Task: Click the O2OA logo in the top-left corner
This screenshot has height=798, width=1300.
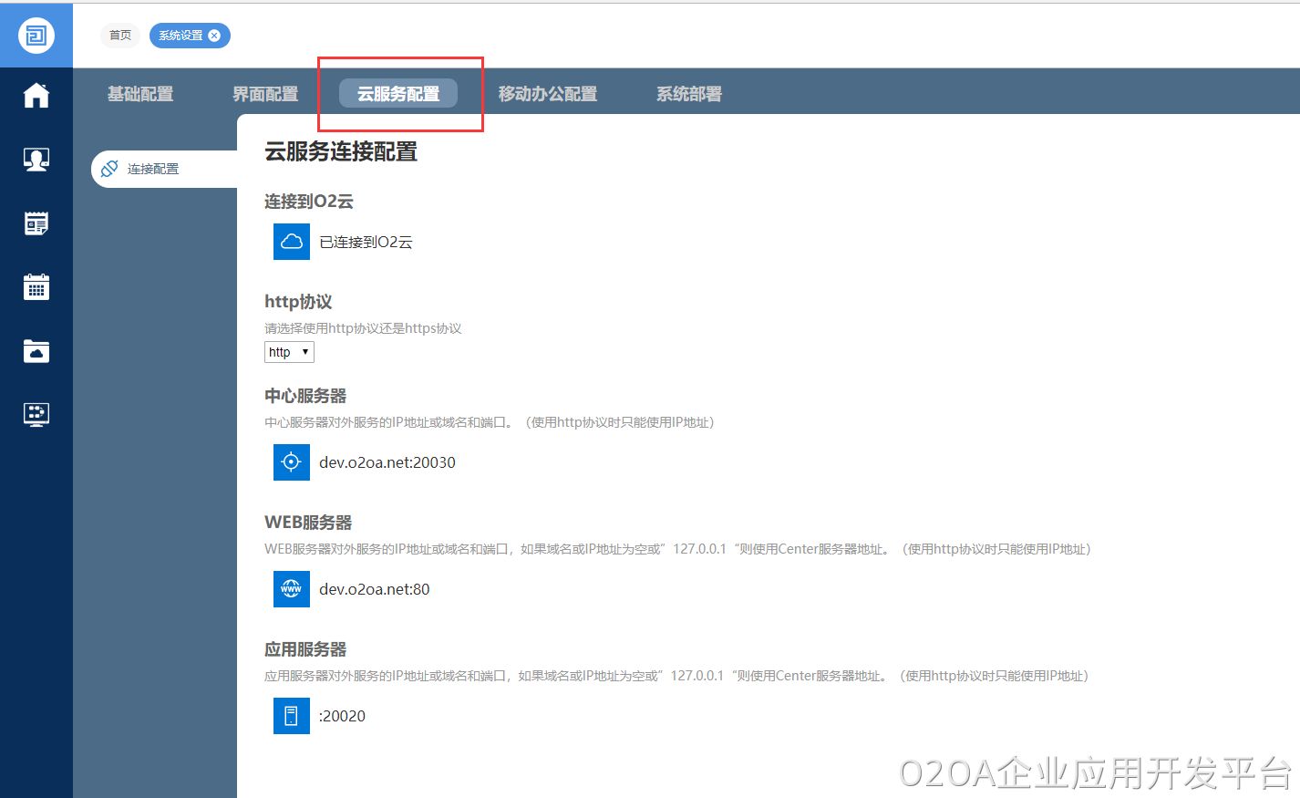Action: click(x=36, y=35)
